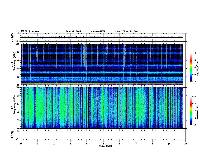Select the ch.1 "Frequency (kHz)" axis label
This screenshot has width=209, height=161.
coord(15,61)
